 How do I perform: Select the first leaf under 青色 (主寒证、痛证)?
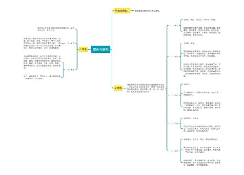200,19
